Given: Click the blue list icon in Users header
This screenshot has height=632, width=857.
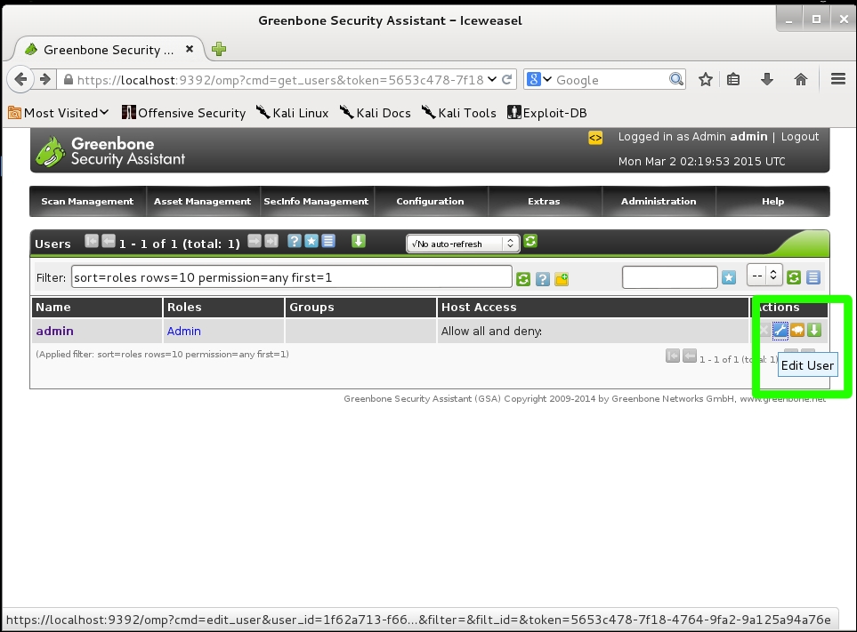Looking at the screenshot, I should [x=327, y=241].
